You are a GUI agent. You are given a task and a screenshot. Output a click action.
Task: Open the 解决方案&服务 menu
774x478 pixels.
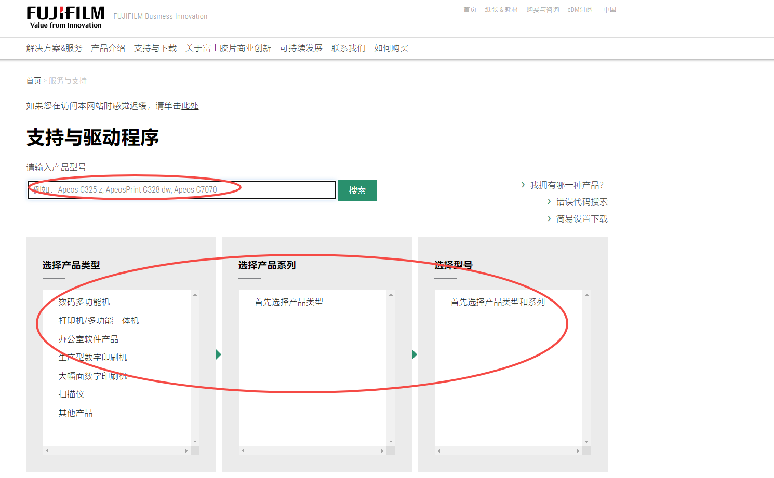54,48
